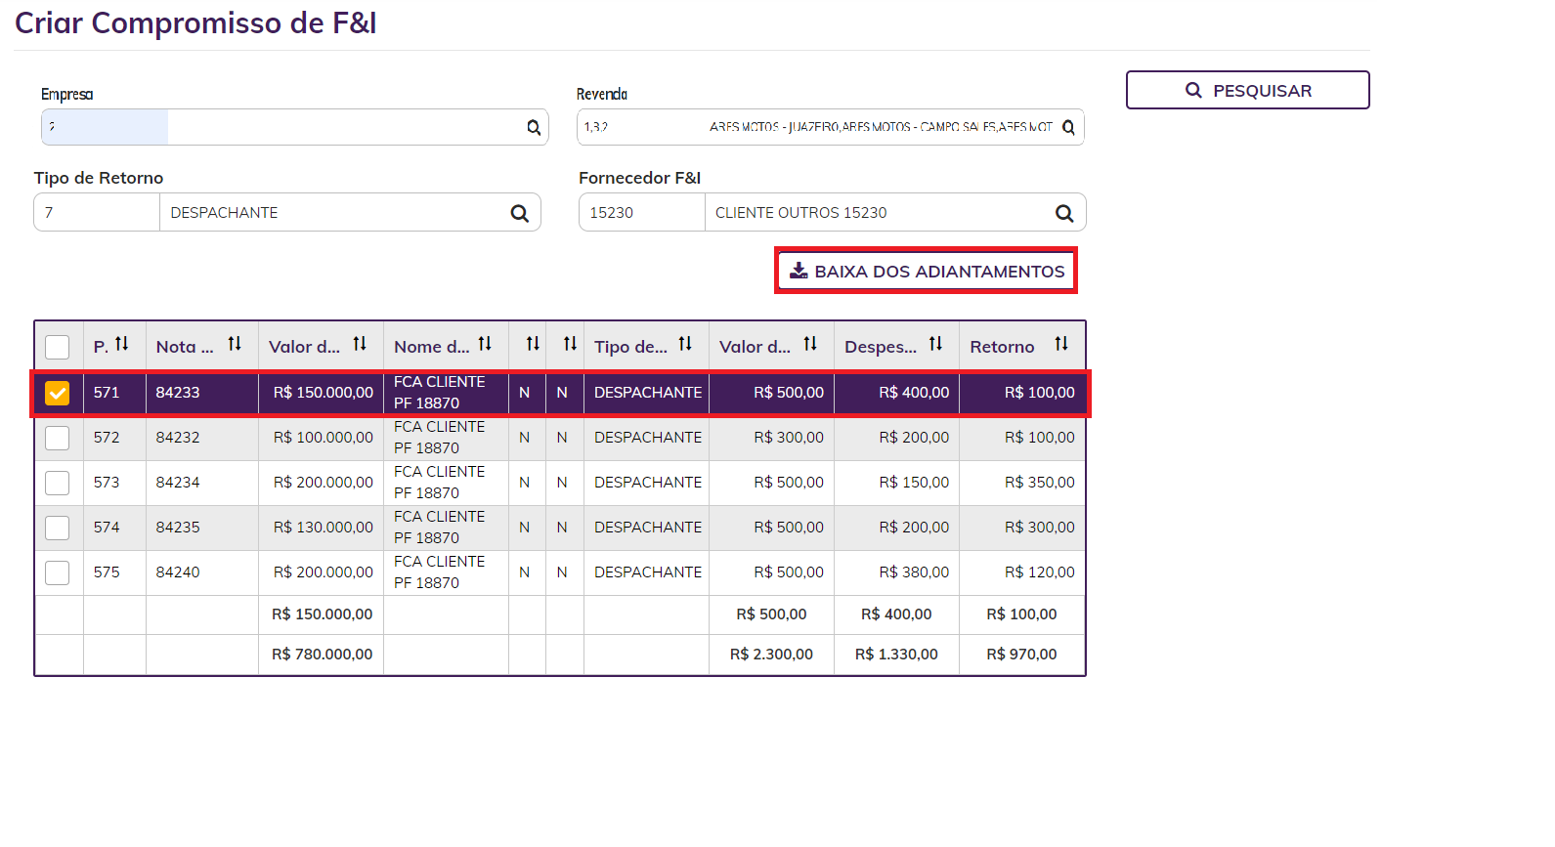The image size is (1555, 847).
Task: Open the Fornecedor F&I lookup icon
Action: point(1064,213)
